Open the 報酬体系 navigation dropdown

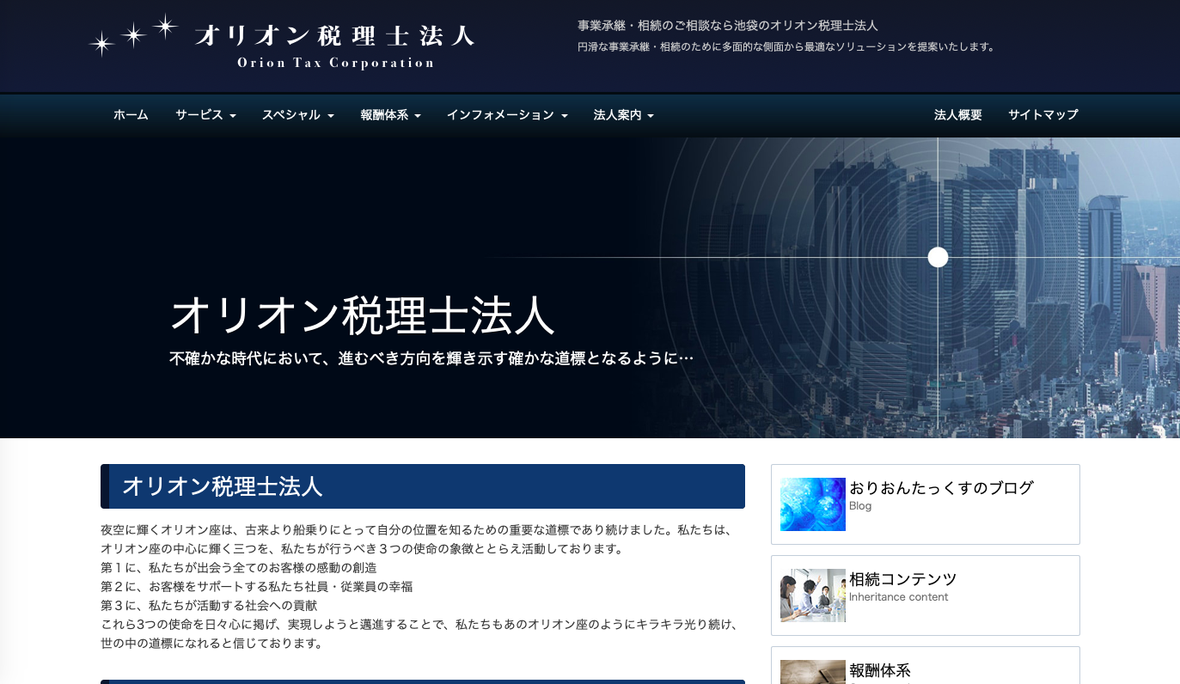click(390, 115)
